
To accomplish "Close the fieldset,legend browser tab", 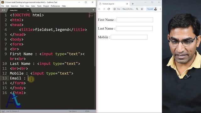I will click(x=127, y=4).
